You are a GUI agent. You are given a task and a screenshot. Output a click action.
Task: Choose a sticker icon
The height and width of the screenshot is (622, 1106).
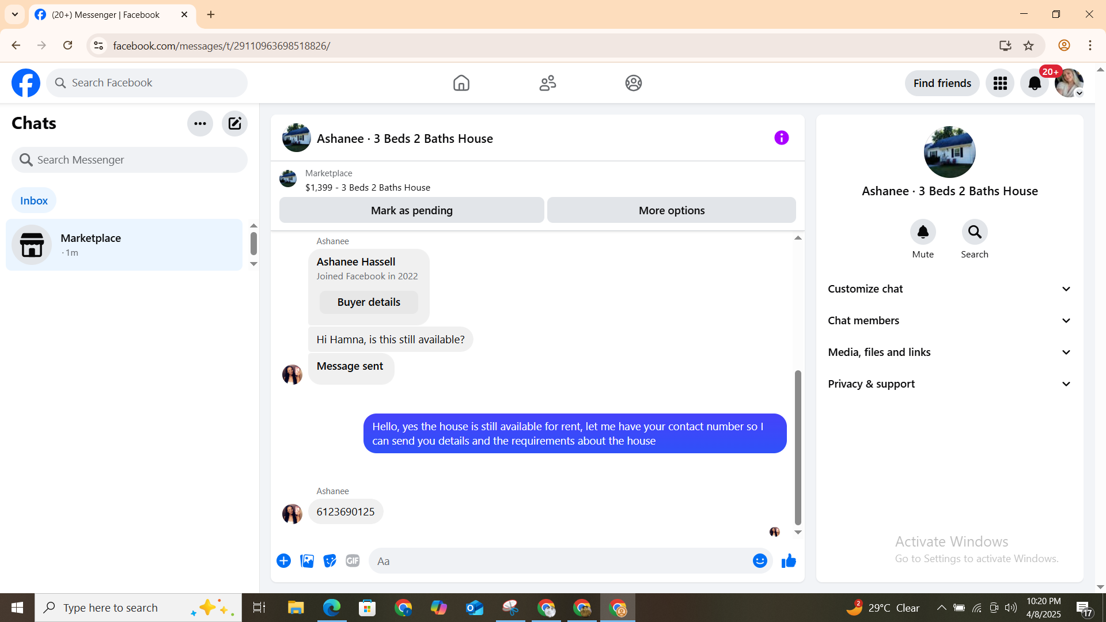[x=329, y=561]
